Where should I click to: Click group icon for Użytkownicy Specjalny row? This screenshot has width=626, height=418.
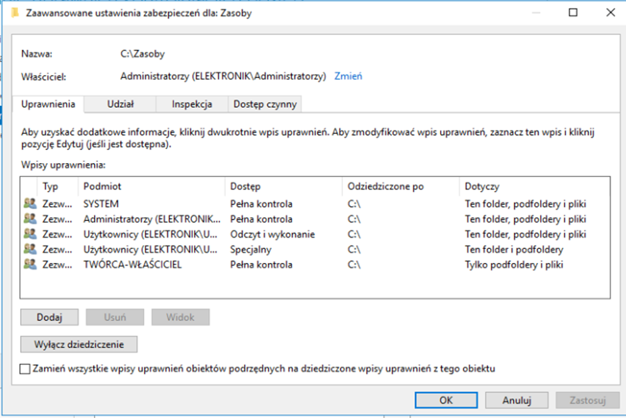tap(29, 250)
